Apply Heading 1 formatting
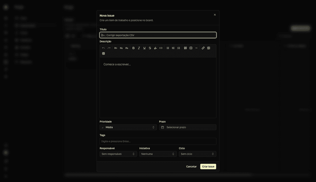 click(x=116, y=48)
